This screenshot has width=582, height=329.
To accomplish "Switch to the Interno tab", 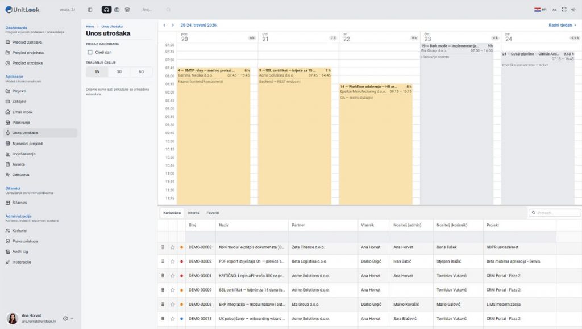I will point(193,213).
